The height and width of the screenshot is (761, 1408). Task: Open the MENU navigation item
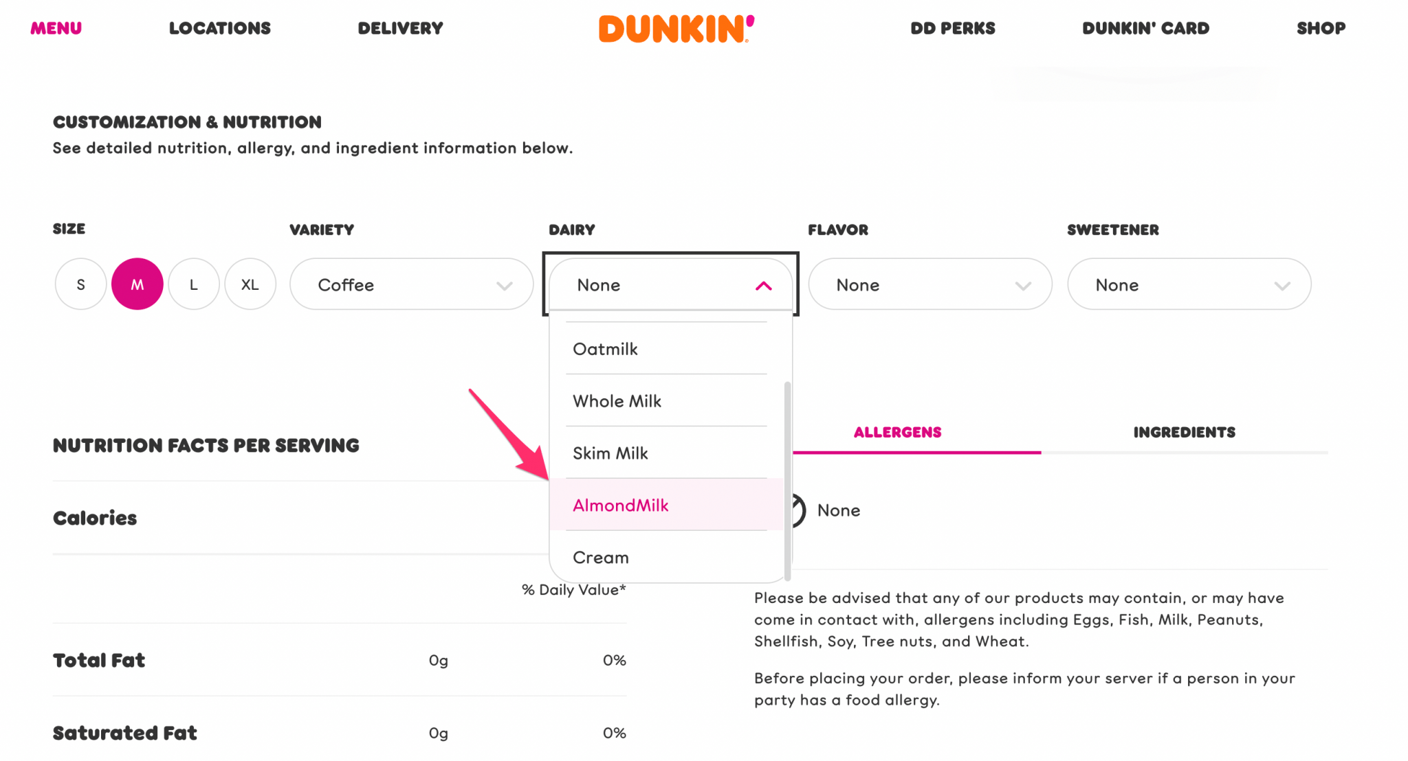pyautogui.click(x=55, y=28)
